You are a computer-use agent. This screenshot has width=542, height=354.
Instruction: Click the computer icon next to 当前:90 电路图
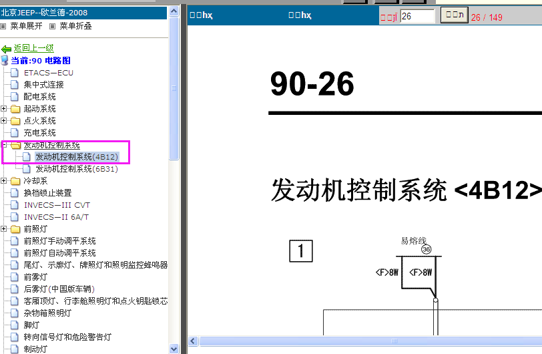[x=5, y=60]
